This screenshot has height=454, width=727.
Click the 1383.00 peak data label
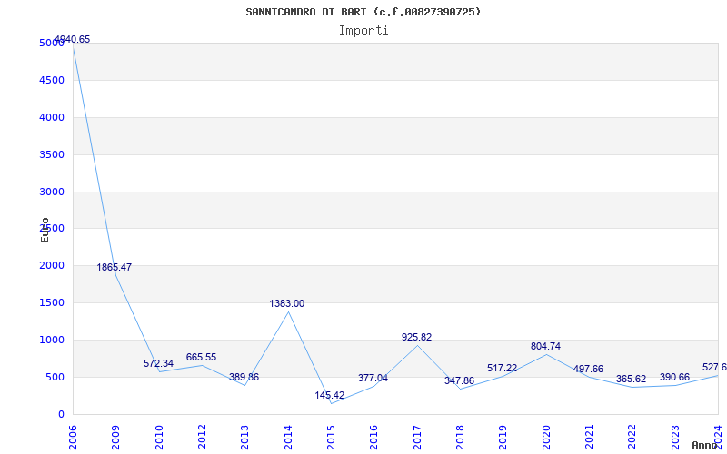[287, 303]
